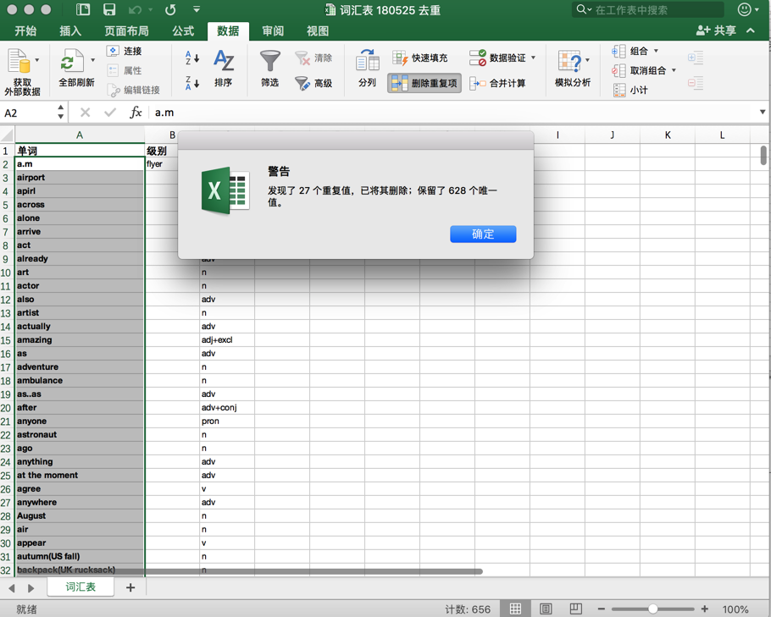The height and width of the screenshot is (617, 771).
Task: Switch to page break preview in status bar
Action: point(576,609)
